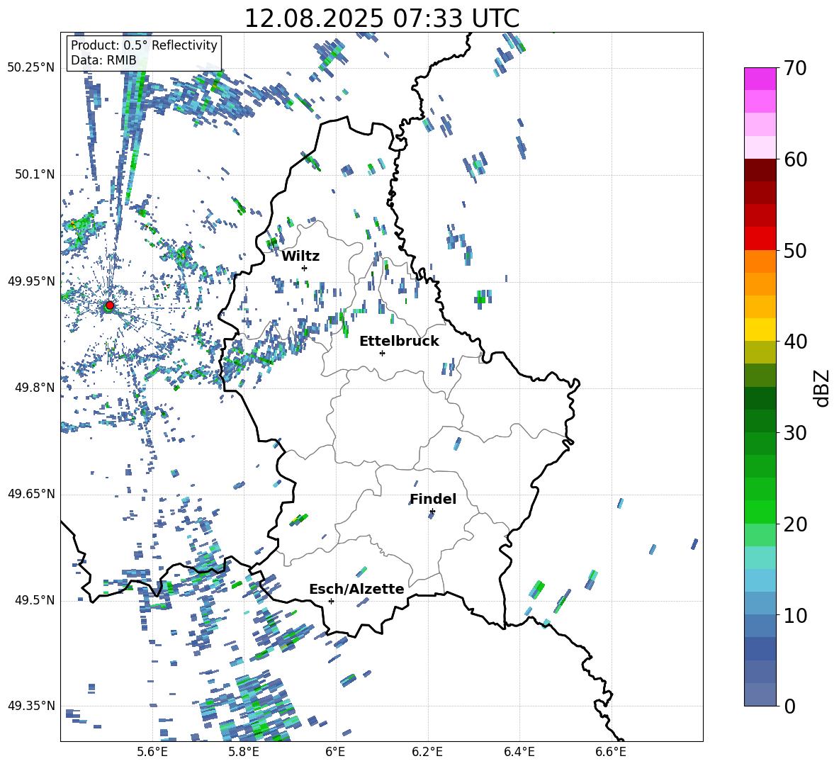Click the bright green colorbar swatch above 20
The height and width of the screenshot is (766, 839).
760,512
